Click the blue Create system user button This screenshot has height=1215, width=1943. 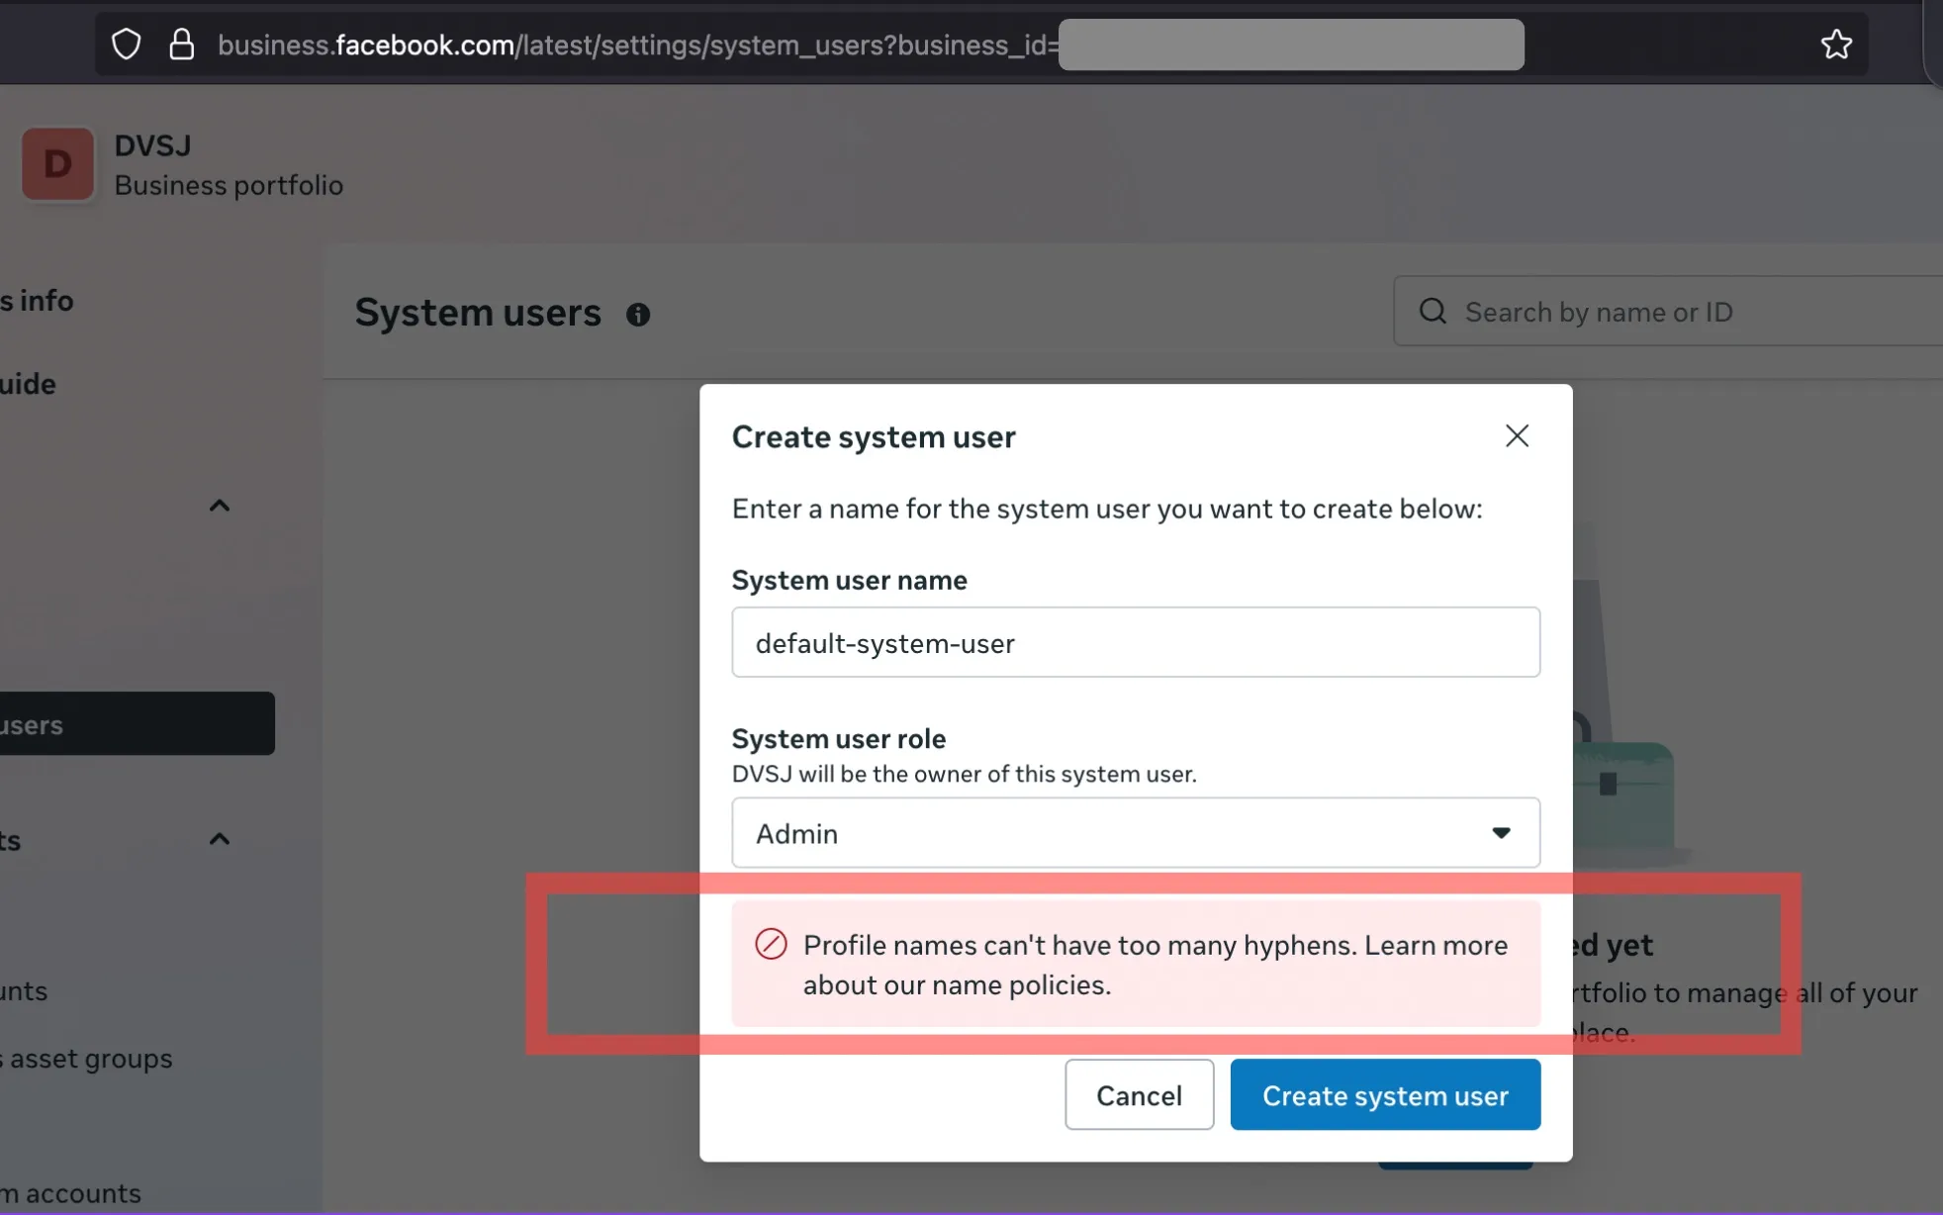[x=1385, y=1094]
